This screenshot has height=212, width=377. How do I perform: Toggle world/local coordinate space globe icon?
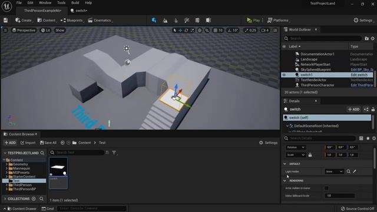pyautogui.click(x=200, y=30)
